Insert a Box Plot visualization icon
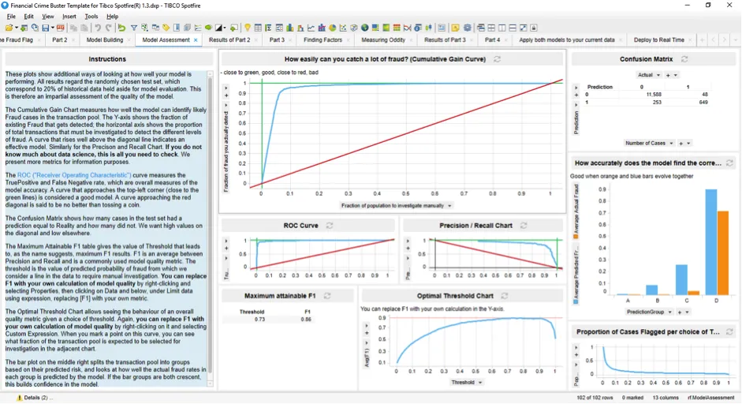 click(x=428, y=28)
